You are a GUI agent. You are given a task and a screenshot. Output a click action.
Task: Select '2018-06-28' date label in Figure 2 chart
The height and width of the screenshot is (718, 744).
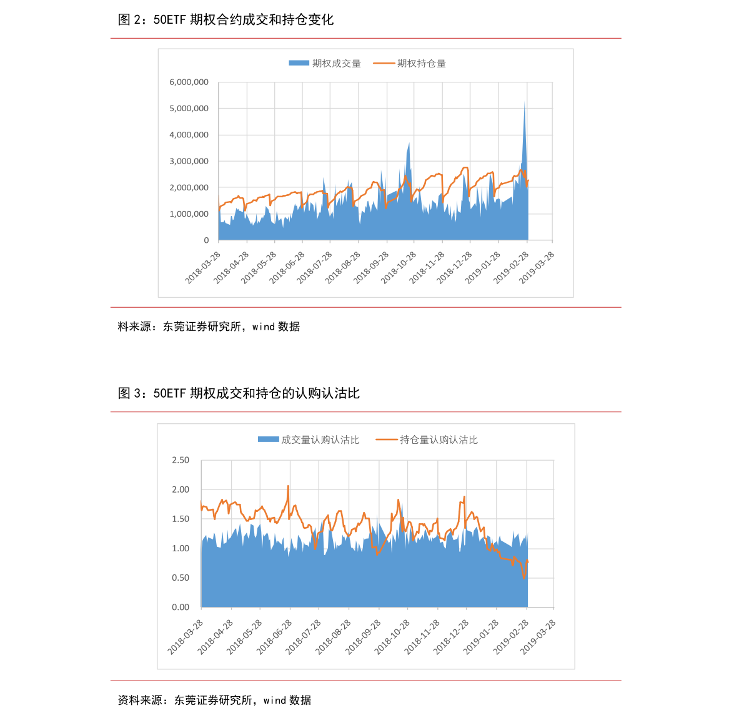coord(287,267)
